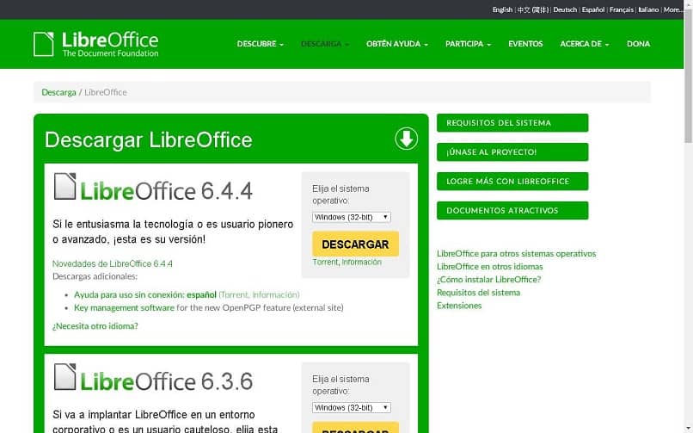Click DESCARGAR button for LibreOffice 6.4.4

click(355, 244)
